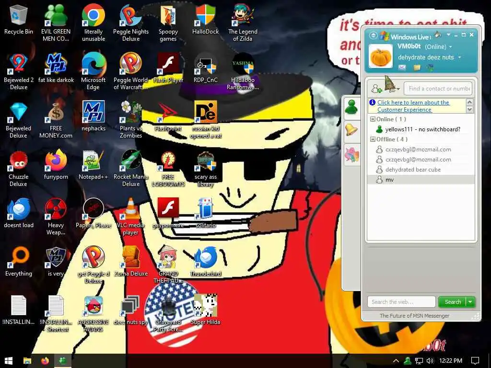Open the Thunderbird desktop shortcut
The image size is (491, 368).
(x=205, y=262)
